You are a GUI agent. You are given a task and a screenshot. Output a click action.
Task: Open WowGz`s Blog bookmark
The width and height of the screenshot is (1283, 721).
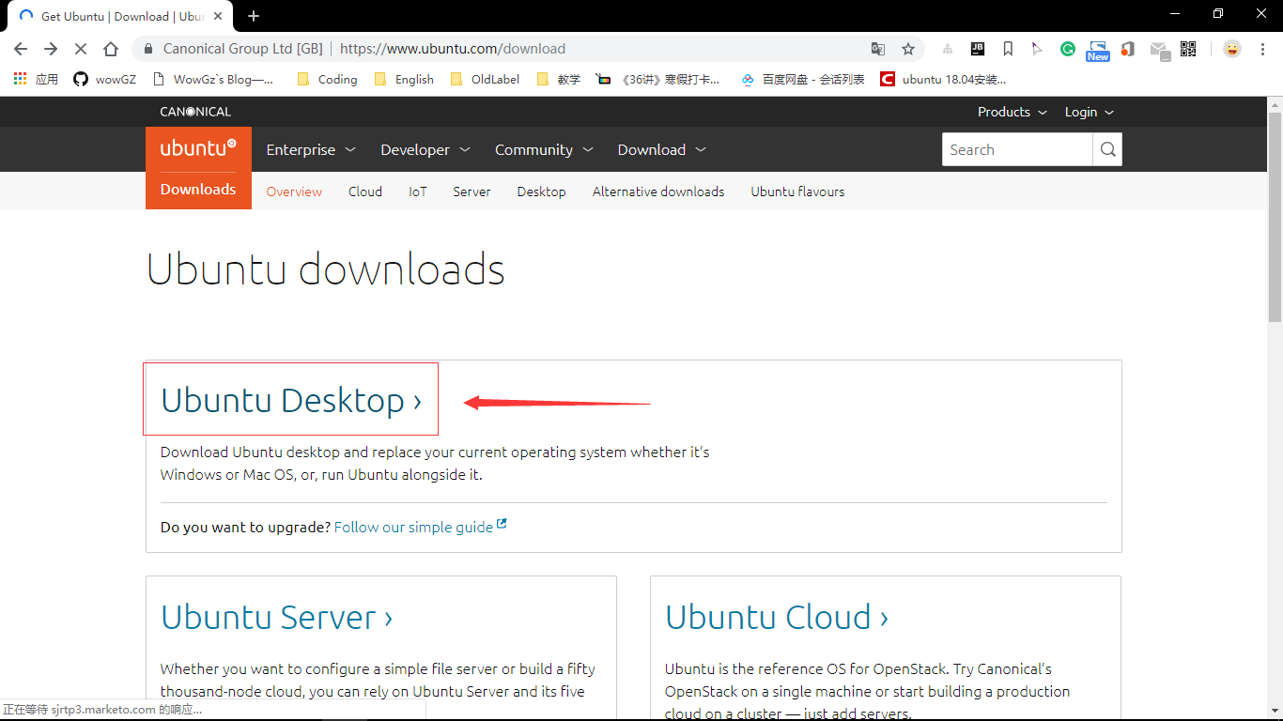coord(212,80)
